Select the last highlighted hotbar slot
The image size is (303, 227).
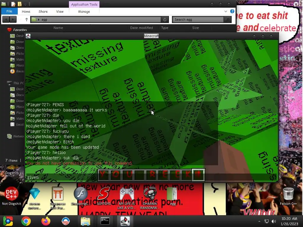tap(198, 175)
